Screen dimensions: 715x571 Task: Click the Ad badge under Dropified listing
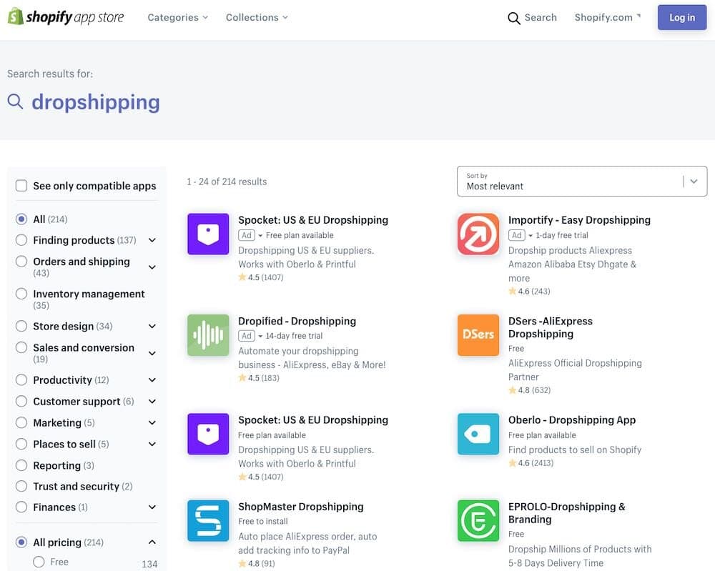tap(246, 336)
